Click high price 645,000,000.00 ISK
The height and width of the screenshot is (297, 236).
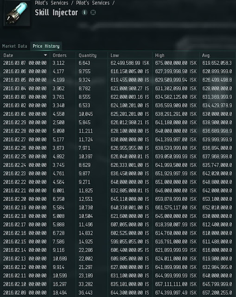click(x=176, y=216)
